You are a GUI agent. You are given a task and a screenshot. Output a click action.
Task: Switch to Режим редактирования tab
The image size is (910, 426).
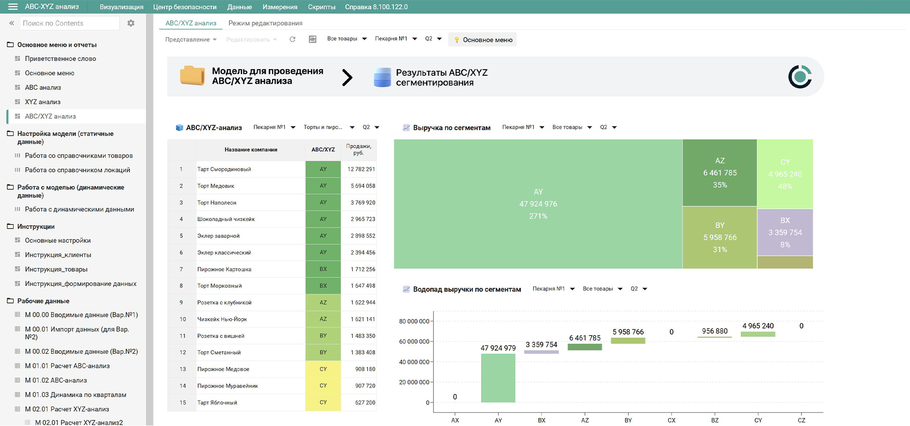pyautogui.click(x=265, y=23)
